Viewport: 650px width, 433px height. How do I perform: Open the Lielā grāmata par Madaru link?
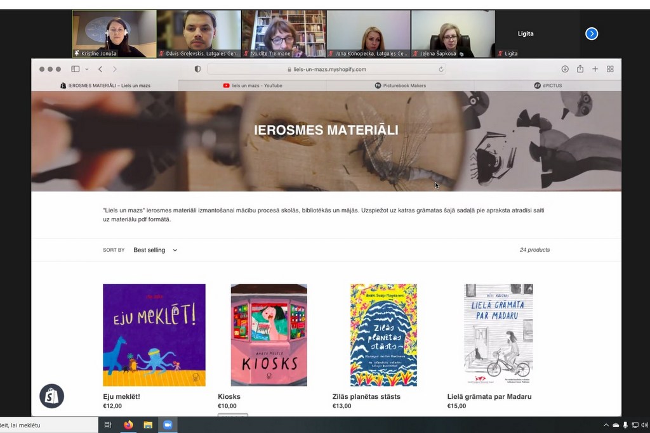point(489,397)
